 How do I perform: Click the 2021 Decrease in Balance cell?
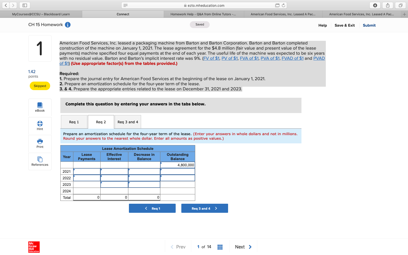coord(144,171)
